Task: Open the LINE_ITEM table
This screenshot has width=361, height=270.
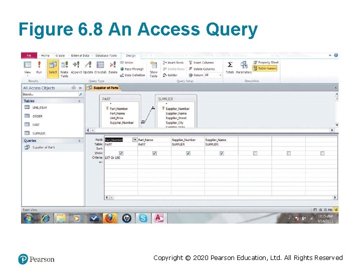Action: pyautogui.click(x=40, y=107)
